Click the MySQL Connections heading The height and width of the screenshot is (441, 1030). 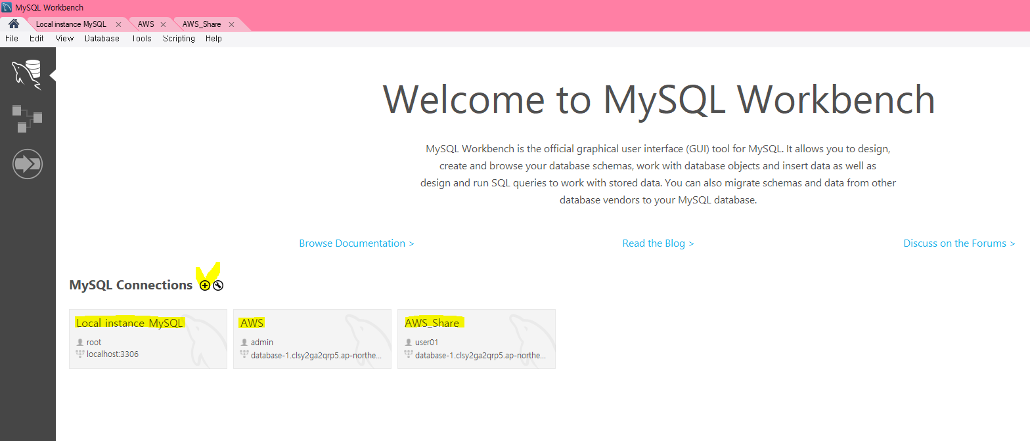pos(131,285)
